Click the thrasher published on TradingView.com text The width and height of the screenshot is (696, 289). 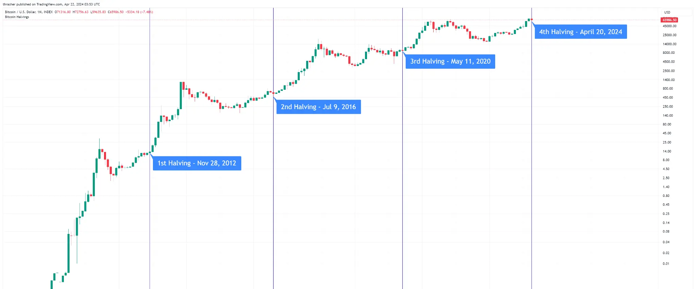33,4
